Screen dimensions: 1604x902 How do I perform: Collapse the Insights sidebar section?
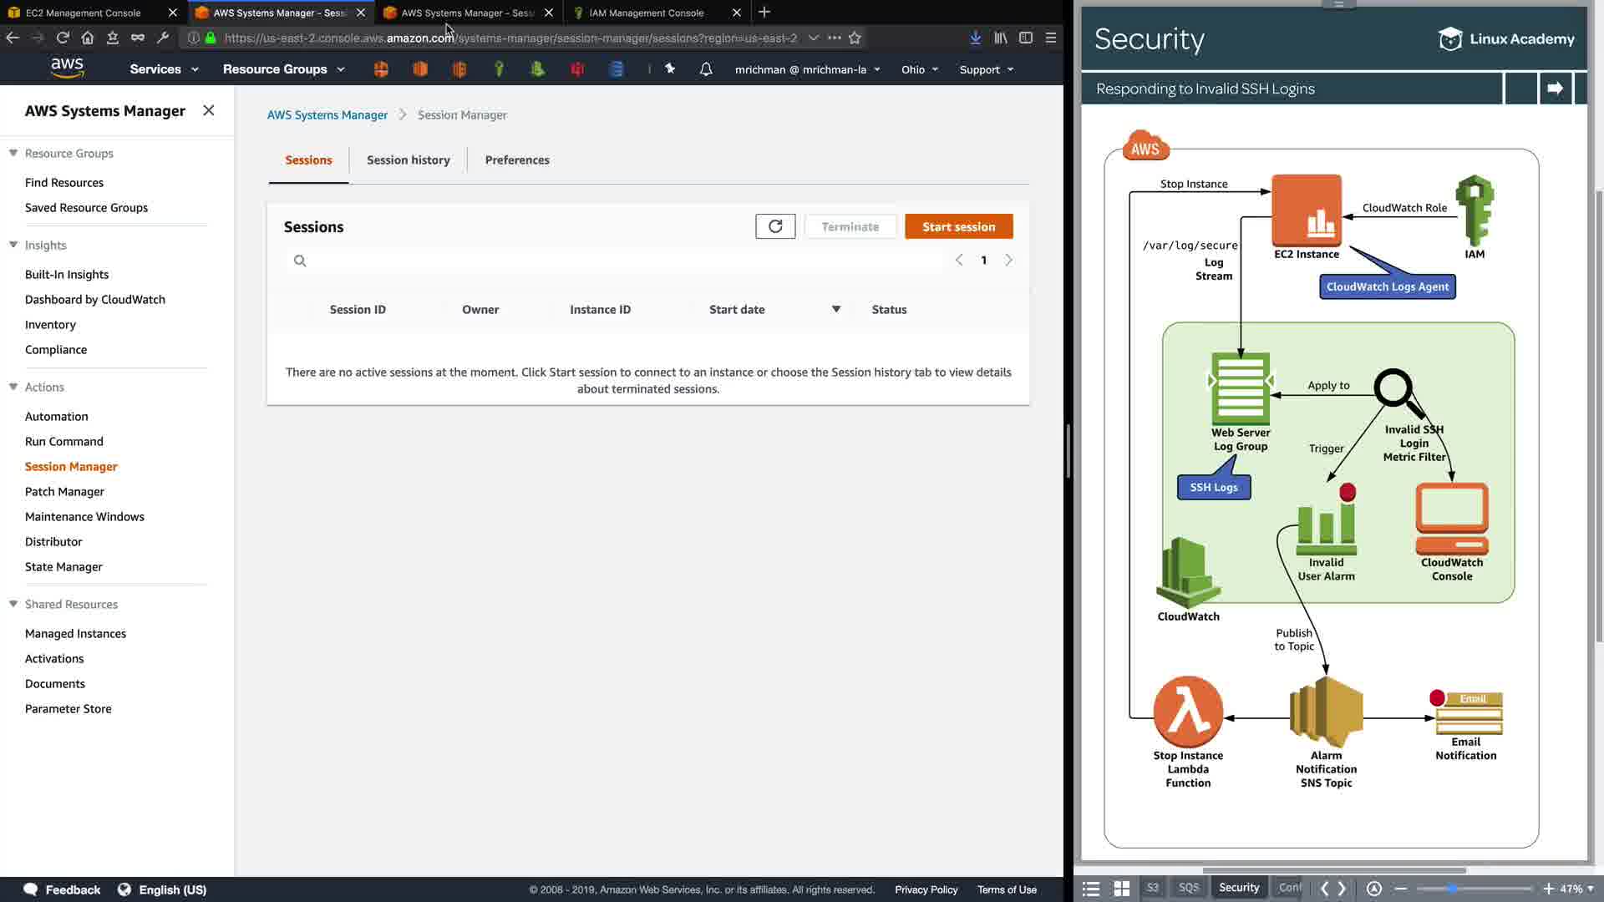13,245
